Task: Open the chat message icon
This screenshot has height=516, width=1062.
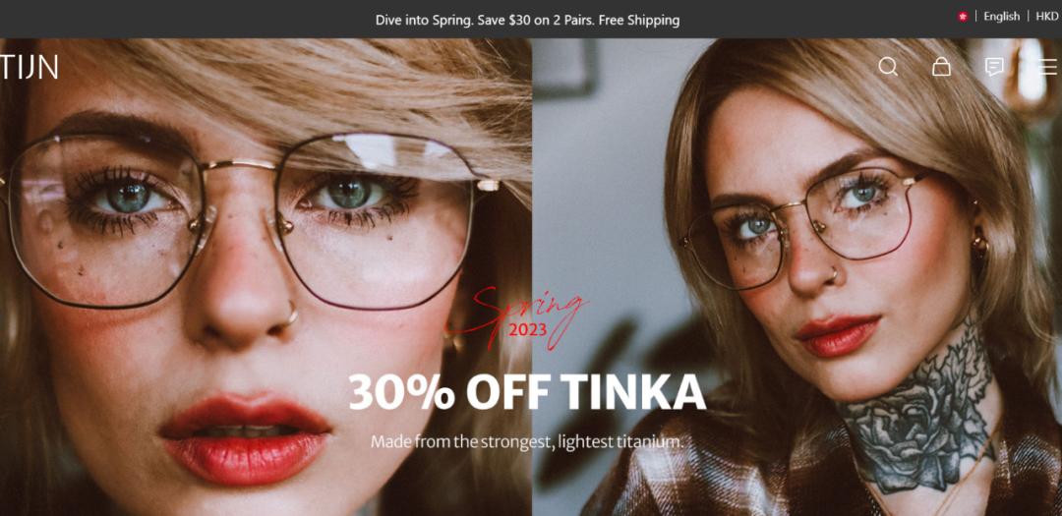Action: click(x=993, y=67)
